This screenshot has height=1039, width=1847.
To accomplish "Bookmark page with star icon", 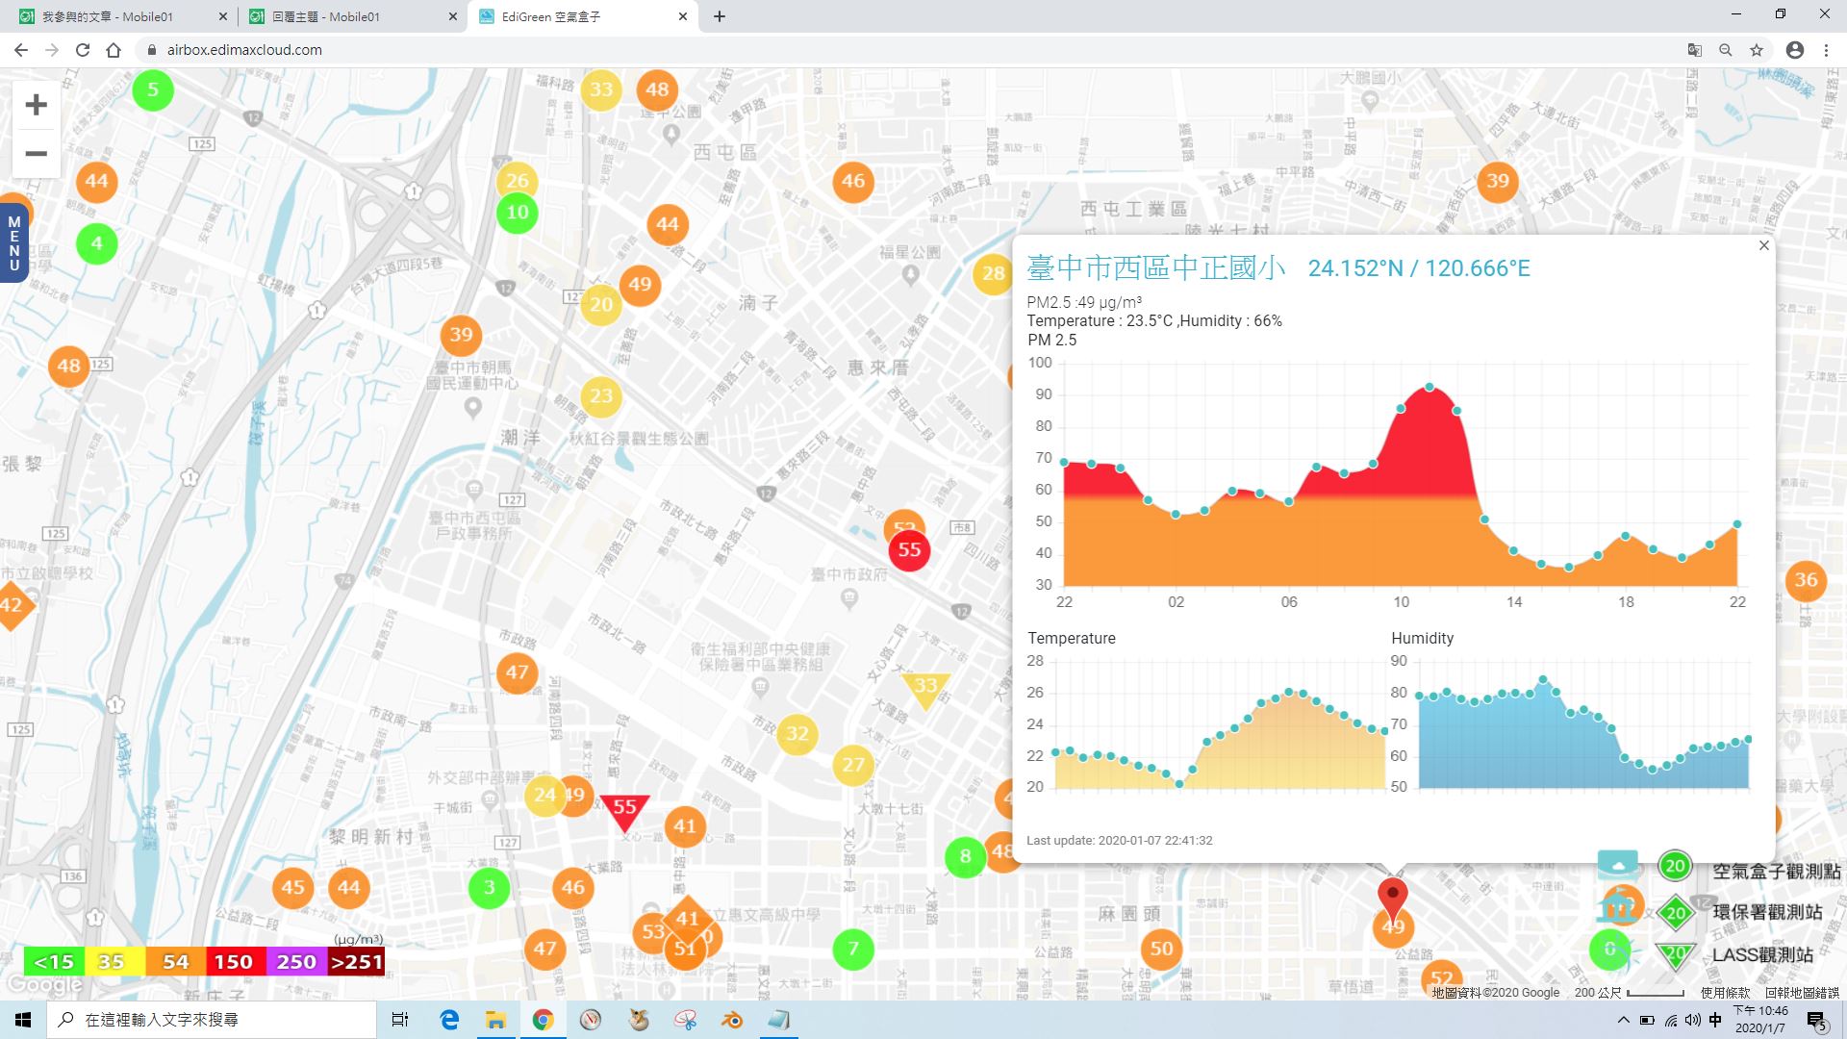I will [1757, 50].
